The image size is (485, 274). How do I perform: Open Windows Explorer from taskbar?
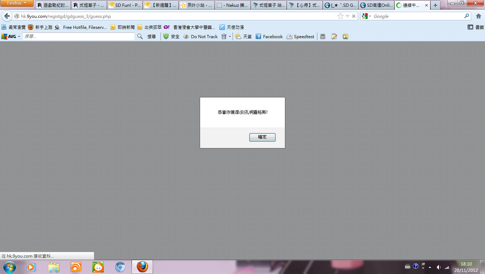tap(54, 267)
